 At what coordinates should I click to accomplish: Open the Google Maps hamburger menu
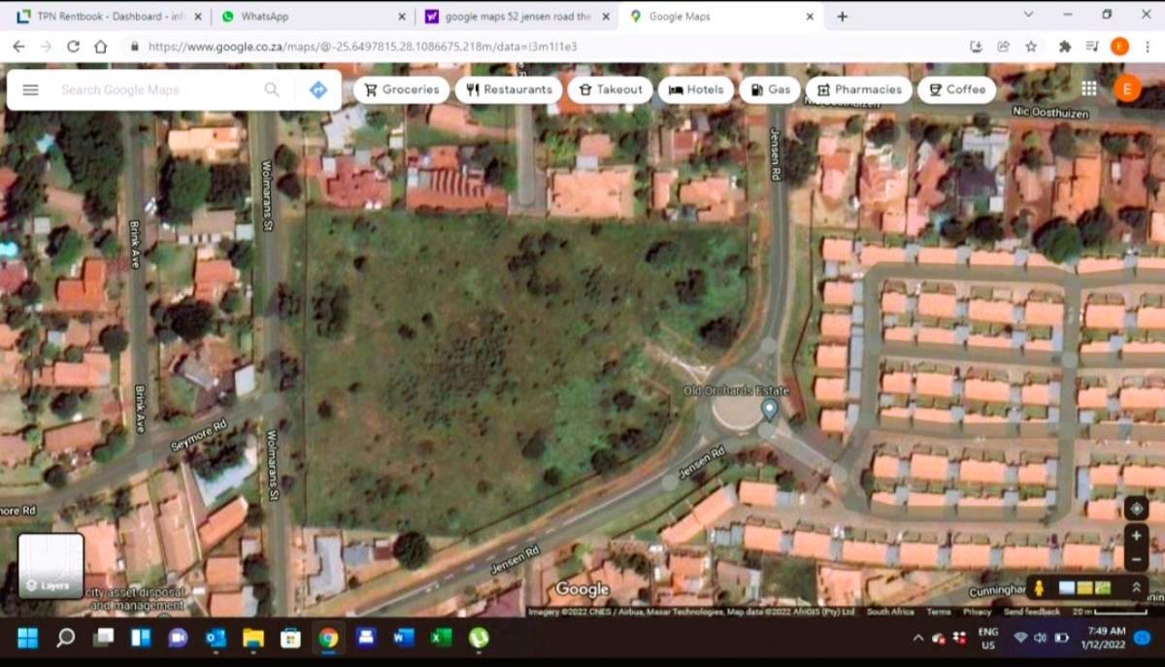(x=31, y=89)
